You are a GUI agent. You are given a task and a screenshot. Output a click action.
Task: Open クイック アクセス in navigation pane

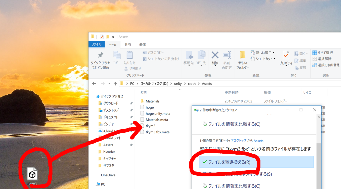point(110,96)
